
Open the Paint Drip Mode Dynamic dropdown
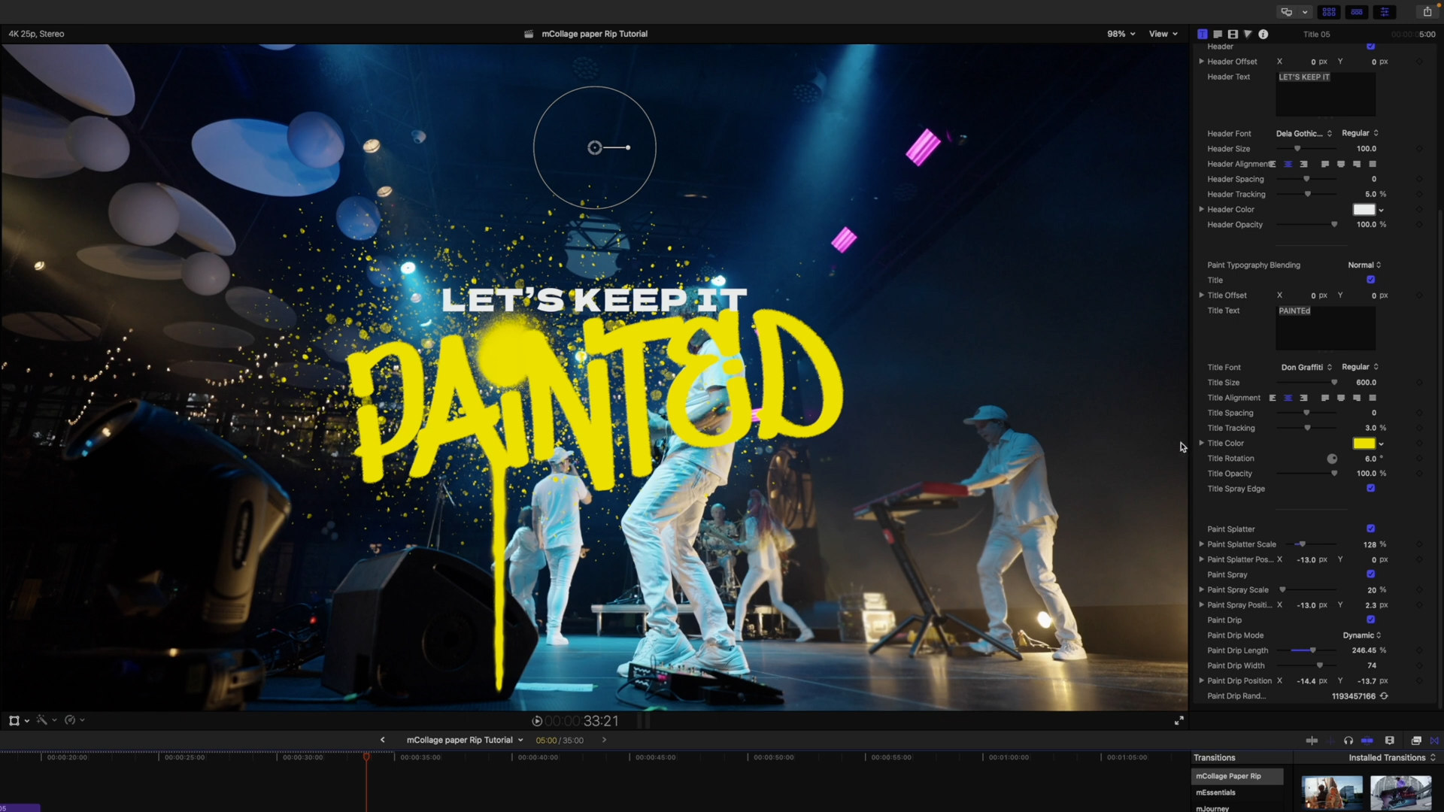pyautogui.click(x=1361, y=635)
